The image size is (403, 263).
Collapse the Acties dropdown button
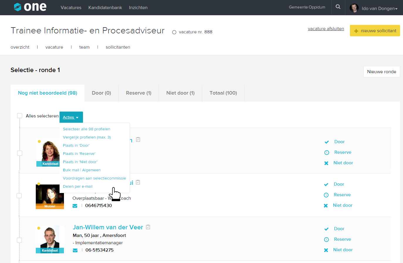coord(71,117)
